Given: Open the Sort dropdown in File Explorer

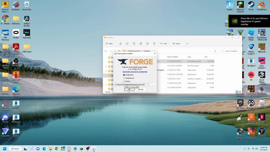Looking at the screenshot, I should pyautogui.click(x=164, y=43).
